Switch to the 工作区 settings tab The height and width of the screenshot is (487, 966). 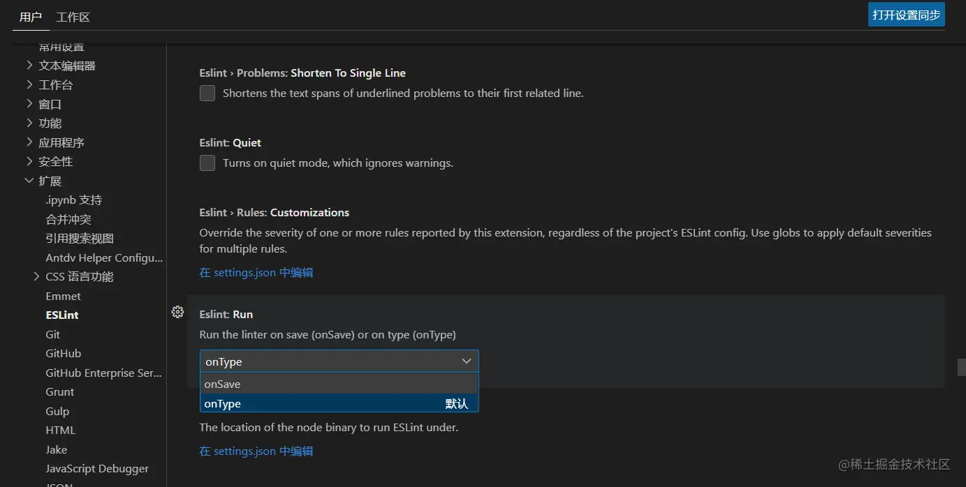pyautogui.click(x=73, y=17)
